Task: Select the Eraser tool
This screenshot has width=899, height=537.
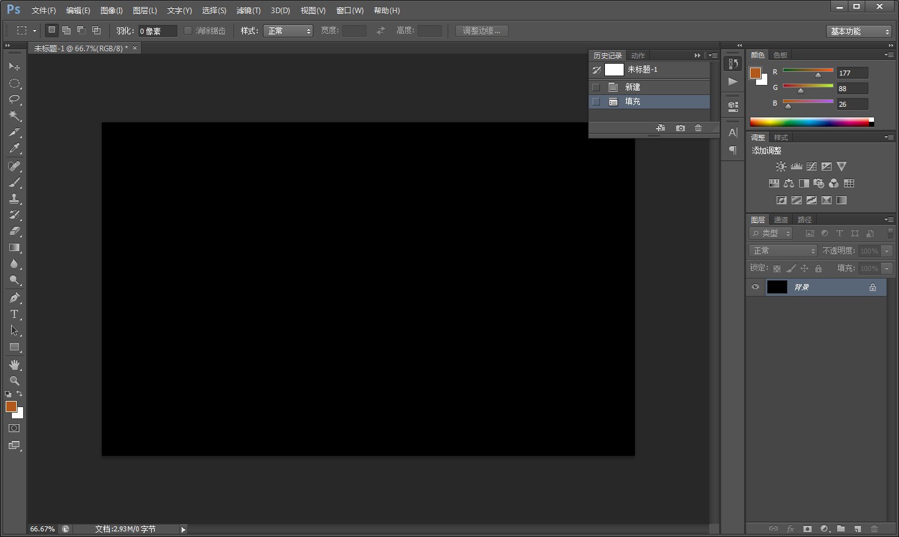Action: [x=14, y=231]
